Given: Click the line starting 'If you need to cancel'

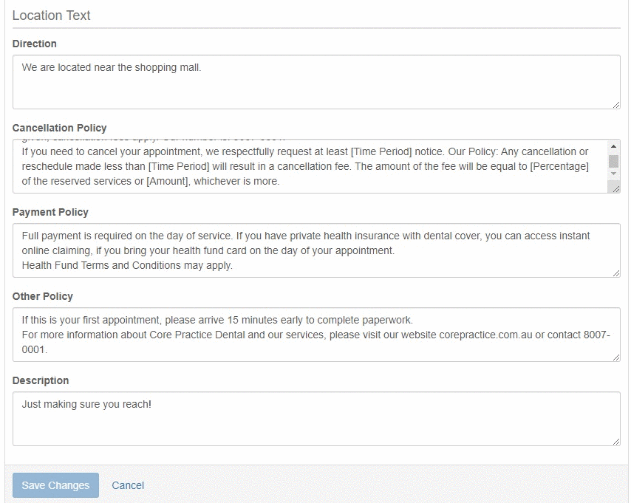Looking at the screenshot, I should pos(305,151).
